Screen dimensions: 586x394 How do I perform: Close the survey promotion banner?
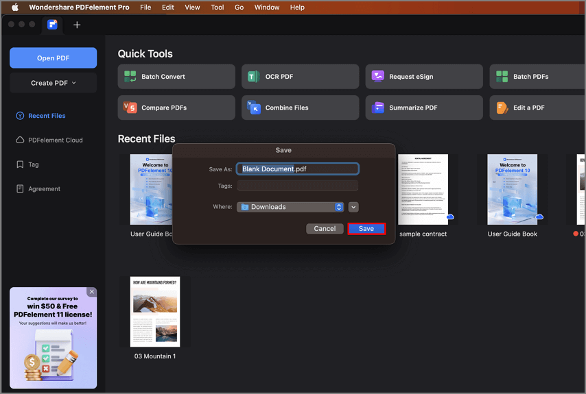(x=92, y=292)
